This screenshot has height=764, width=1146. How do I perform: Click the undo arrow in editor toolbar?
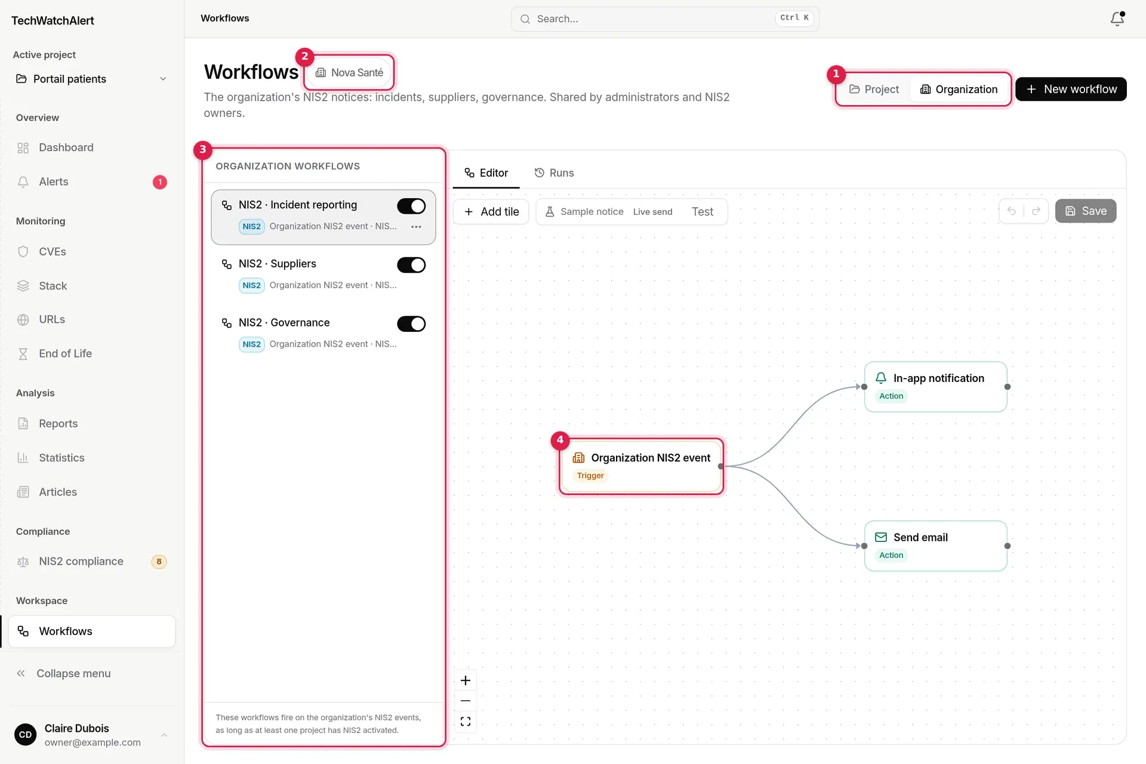(x=1011, y=211)
